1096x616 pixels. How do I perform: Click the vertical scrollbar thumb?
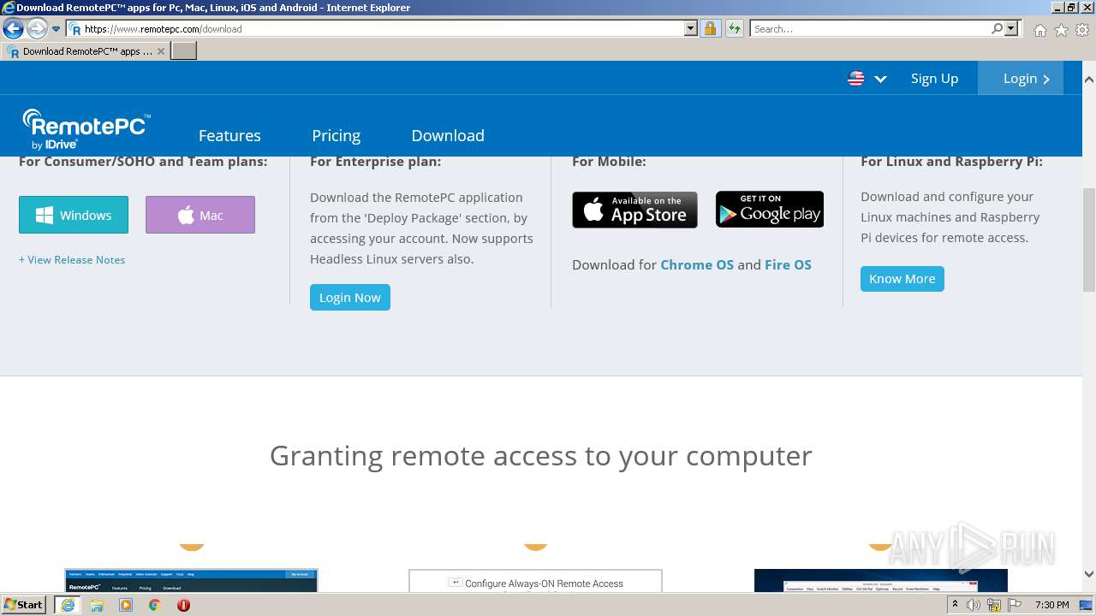tap(1088, 240)
